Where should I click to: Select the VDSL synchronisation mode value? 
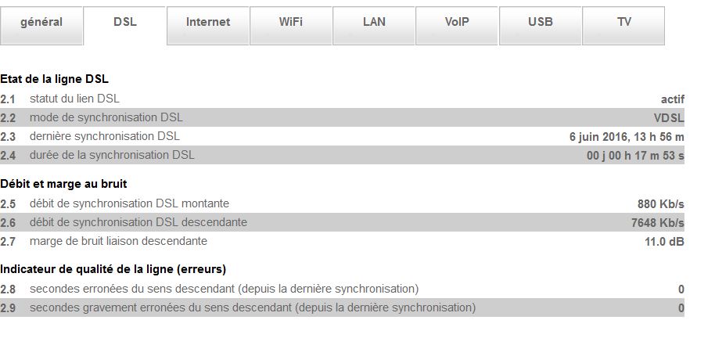pyautogui.click(x=669, y=118)
